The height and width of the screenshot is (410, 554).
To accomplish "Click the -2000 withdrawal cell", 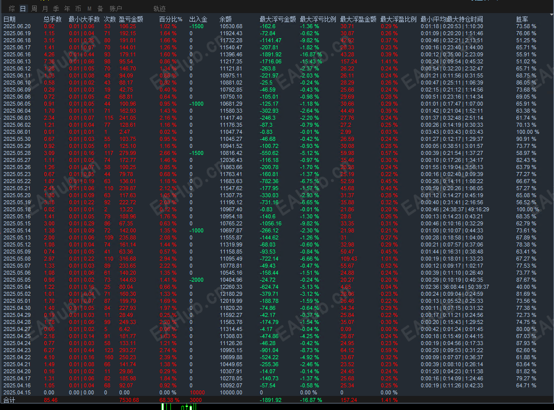I will point(197,280).
